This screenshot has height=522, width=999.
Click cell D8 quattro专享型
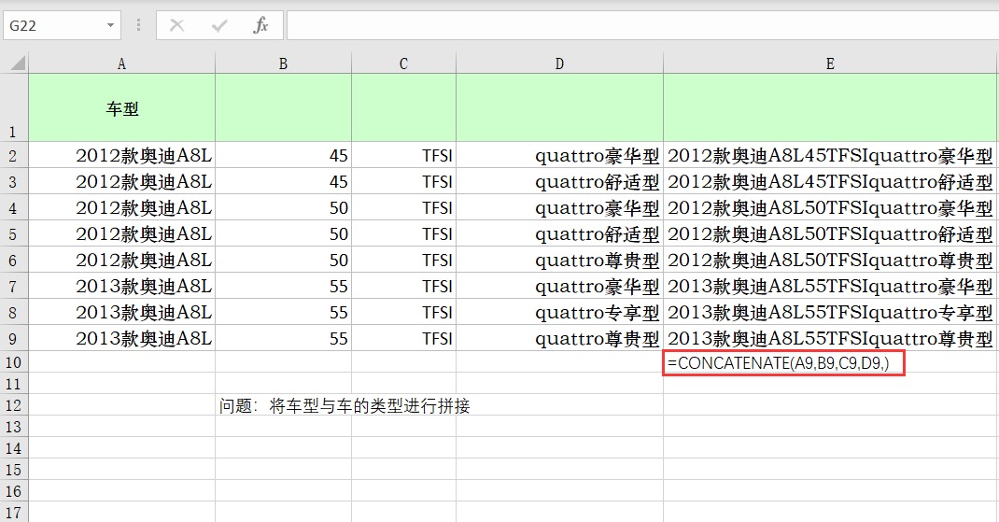559,312
